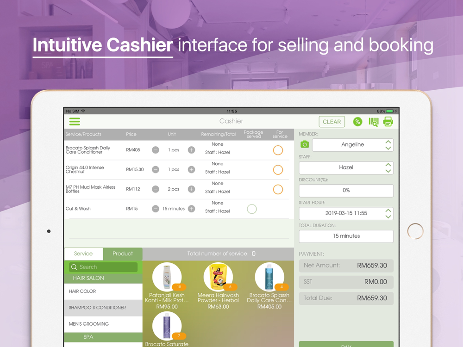Select the HAIR SALON section header

tap(103, 278)
